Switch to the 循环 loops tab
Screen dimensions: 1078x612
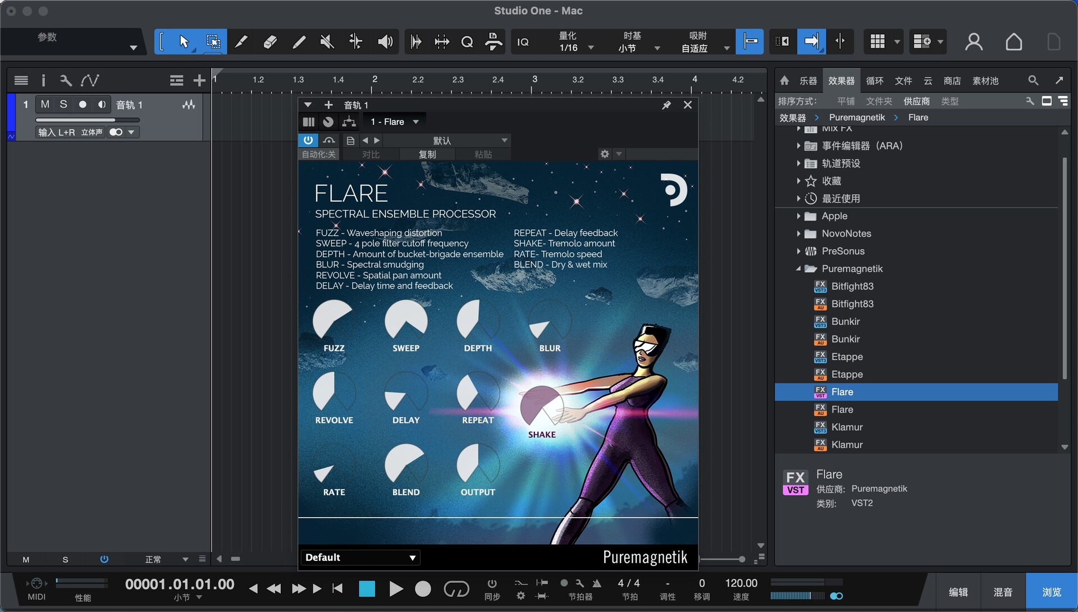874,81
